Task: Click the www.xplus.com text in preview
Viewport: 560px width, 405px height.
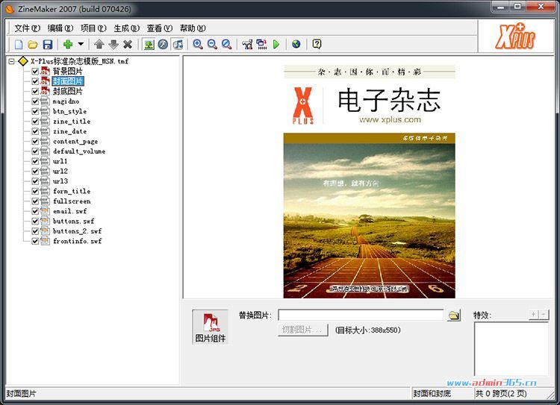Action: pos(390,119)
